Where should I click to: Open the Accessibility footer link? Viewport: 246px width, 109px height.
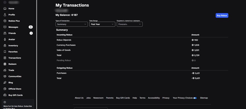click(x=154, y=98)
